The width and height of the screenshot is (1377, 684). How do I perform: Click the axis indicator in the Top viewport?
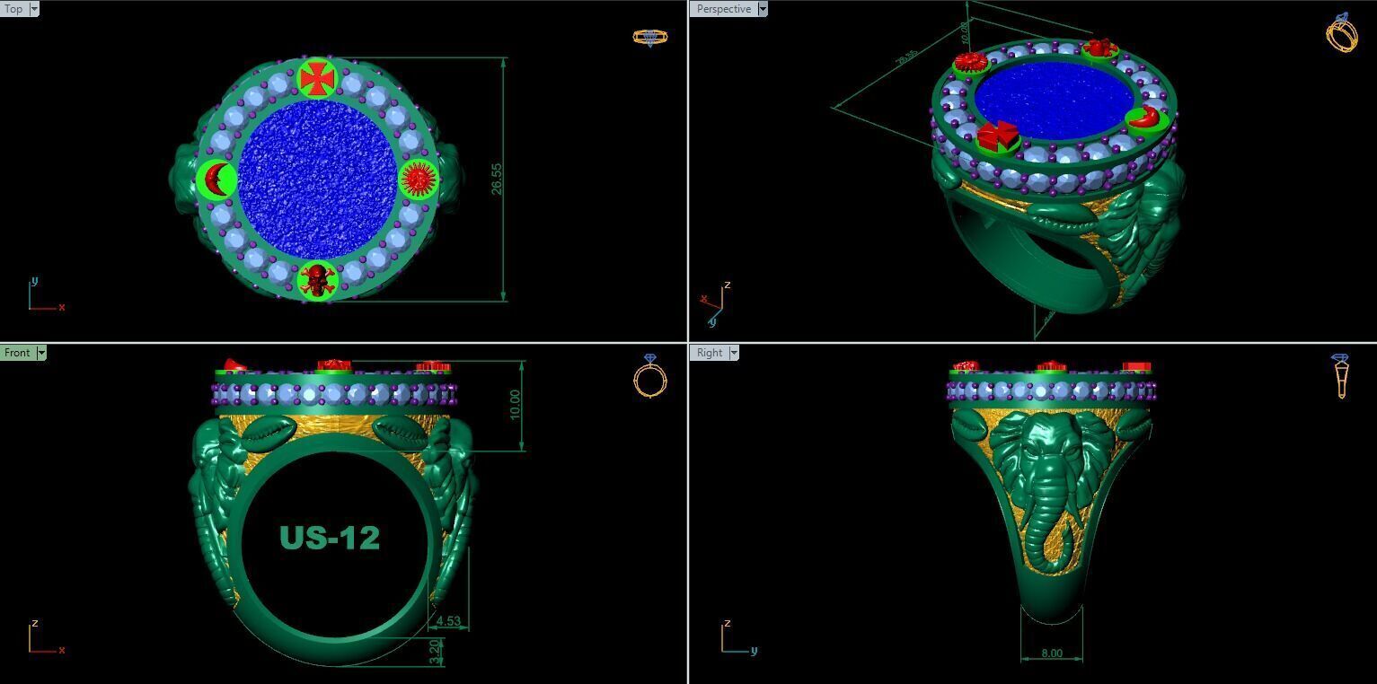coord(46,294)
